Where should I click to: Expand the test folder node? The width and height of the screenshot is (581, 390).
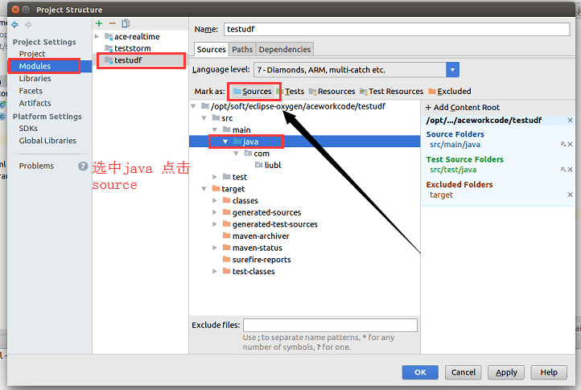(x=215, y=177)
